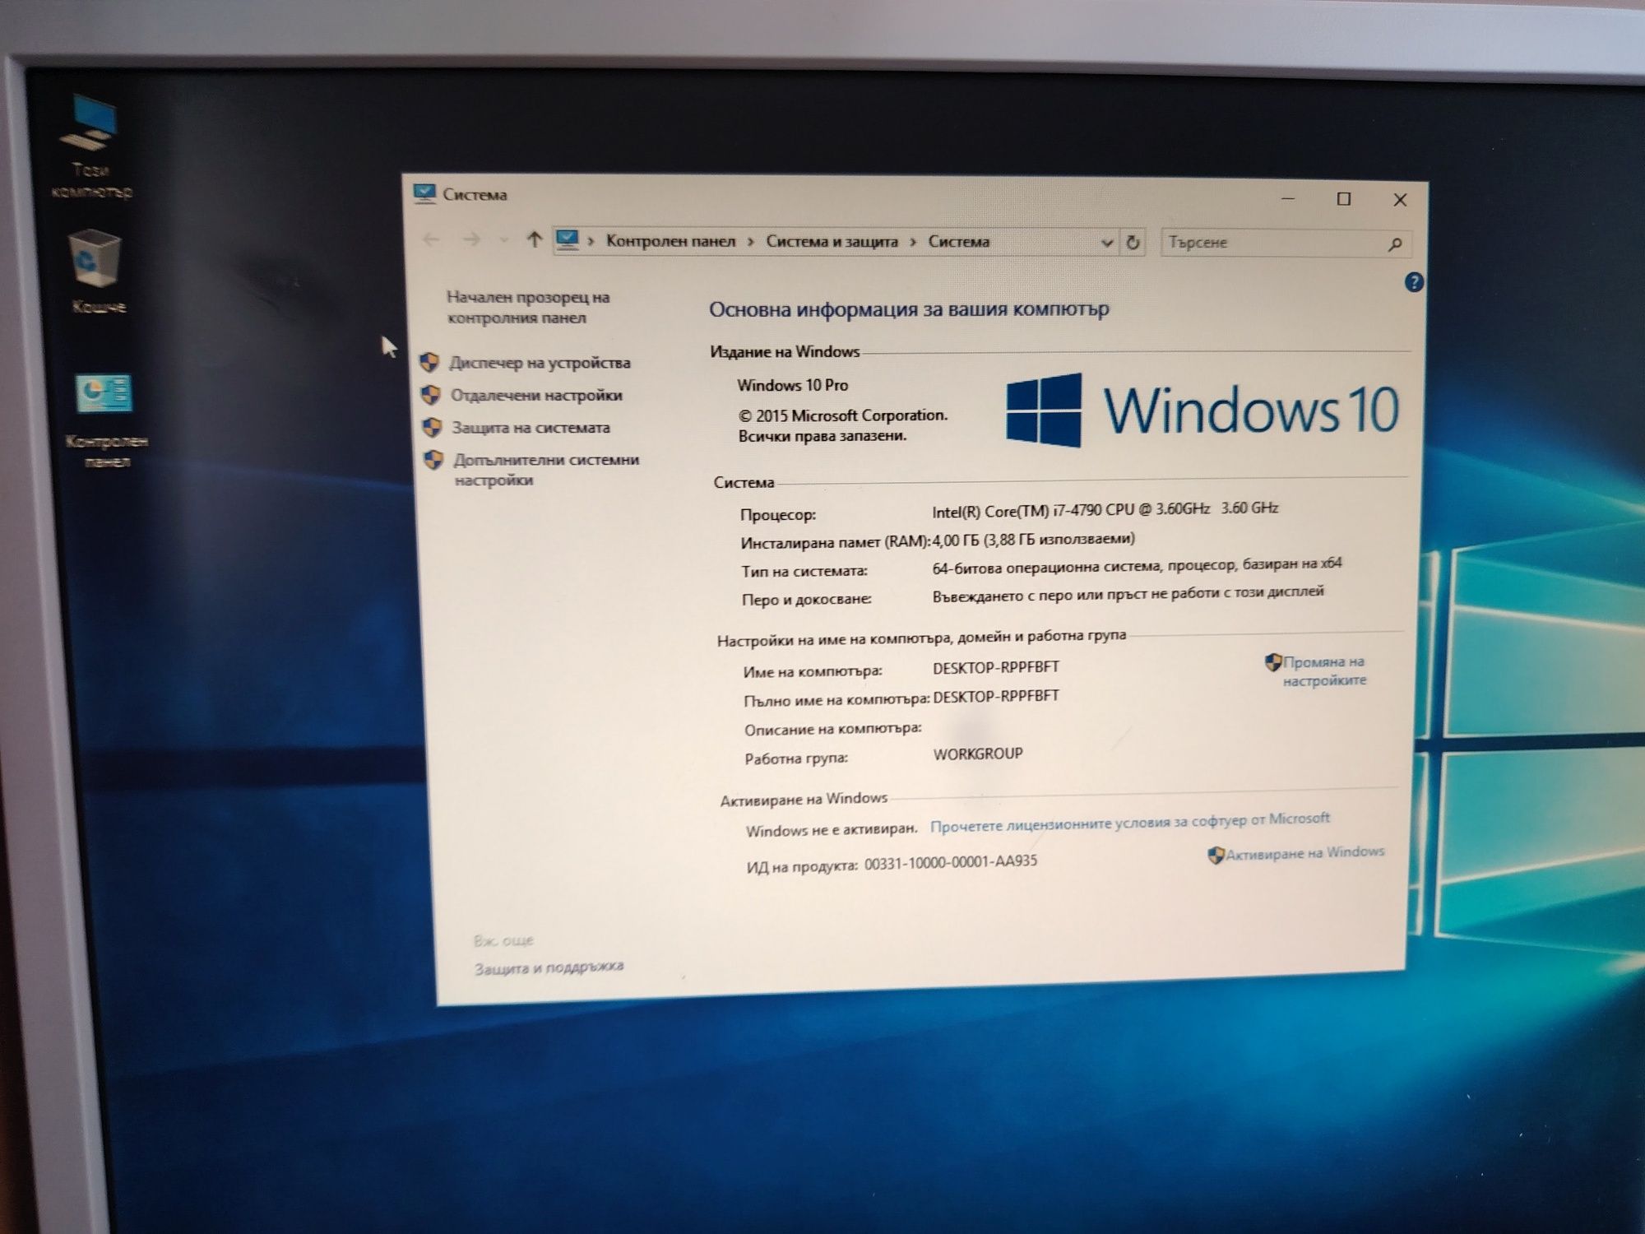Refresh the System page
Image resolution: width=1645 pixels, height=1234 pixels.
tap(1133, 243)
